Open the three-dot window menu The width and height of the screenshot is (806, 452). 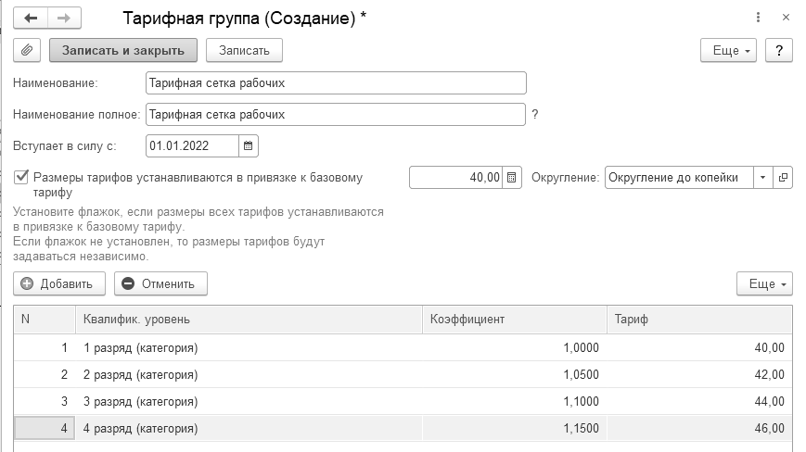point(759,18)
